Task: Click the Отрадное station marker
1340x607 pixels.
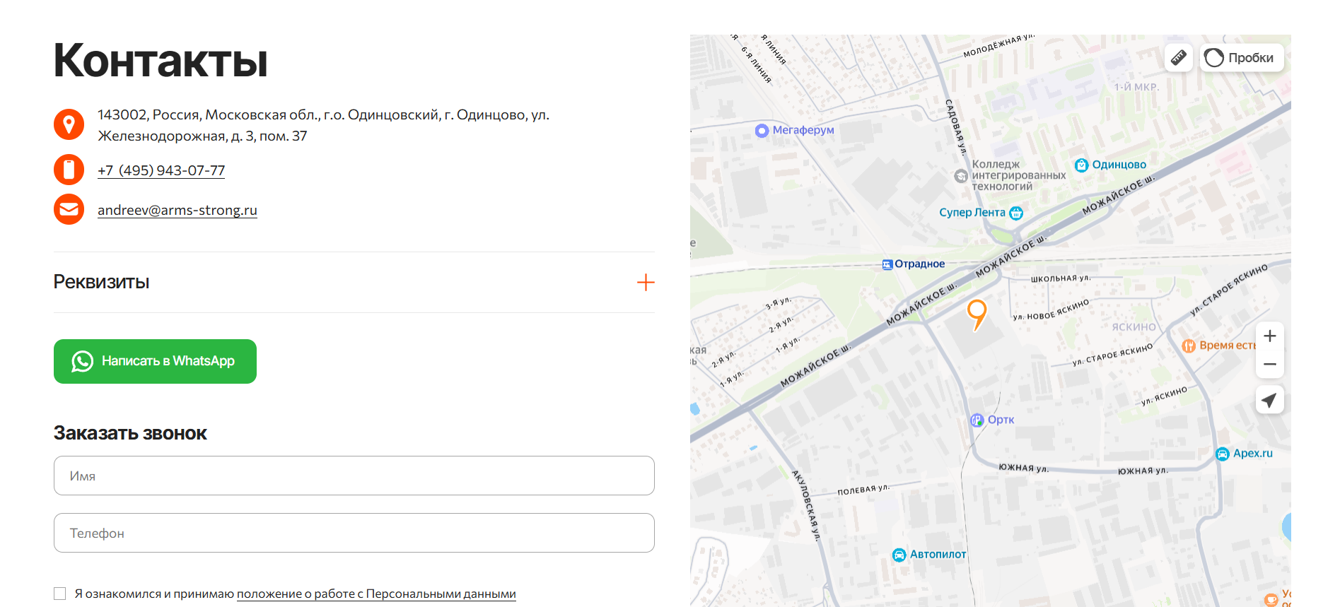Action: (887, 264)
